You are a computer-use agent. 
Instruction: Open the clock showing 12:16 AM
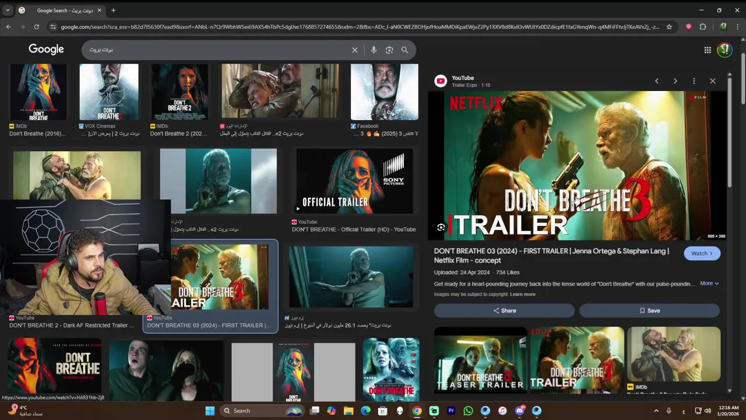729,411
